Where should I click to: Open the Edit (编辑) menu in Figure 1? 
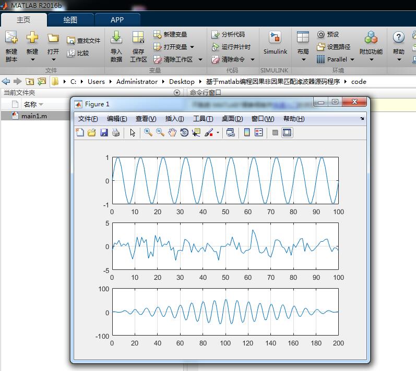(117, 119)
